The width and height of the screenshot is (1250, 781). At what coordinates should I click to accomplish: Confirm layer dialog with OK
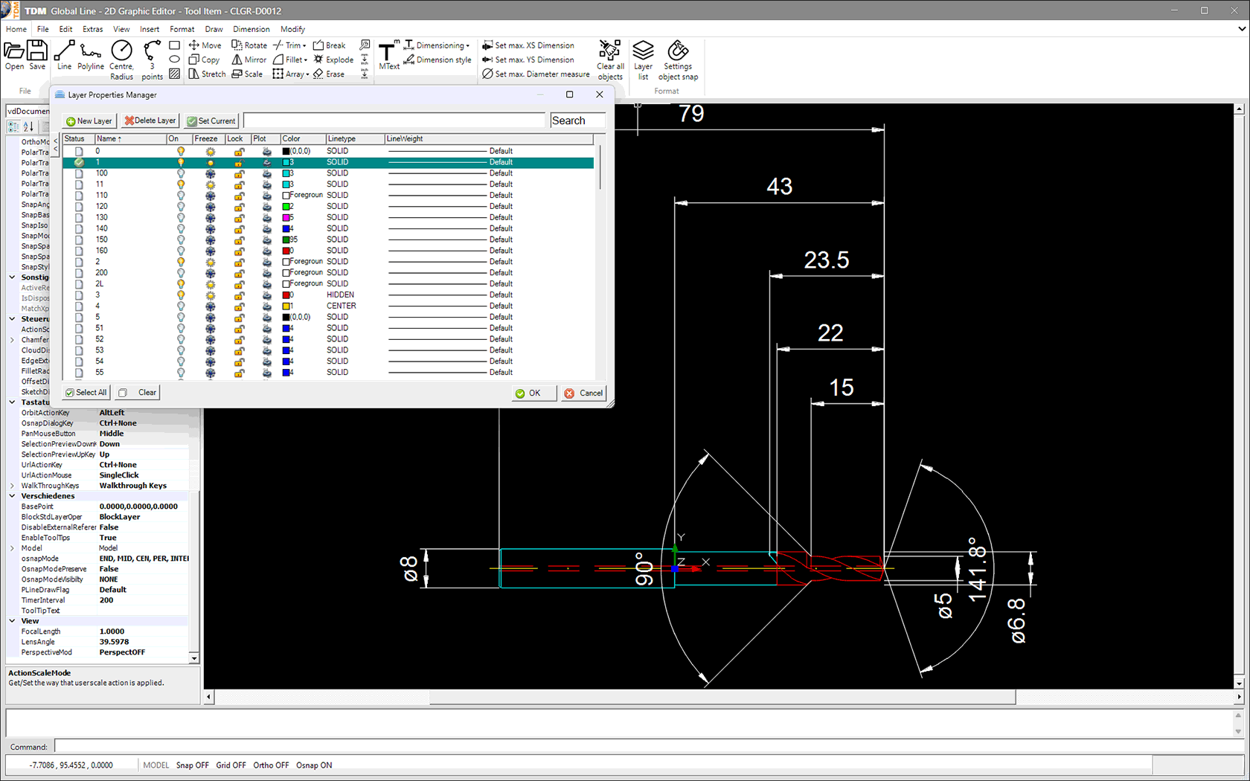click(533, 393)
